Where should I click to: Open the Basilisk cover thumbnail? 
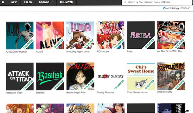(50, 76)
